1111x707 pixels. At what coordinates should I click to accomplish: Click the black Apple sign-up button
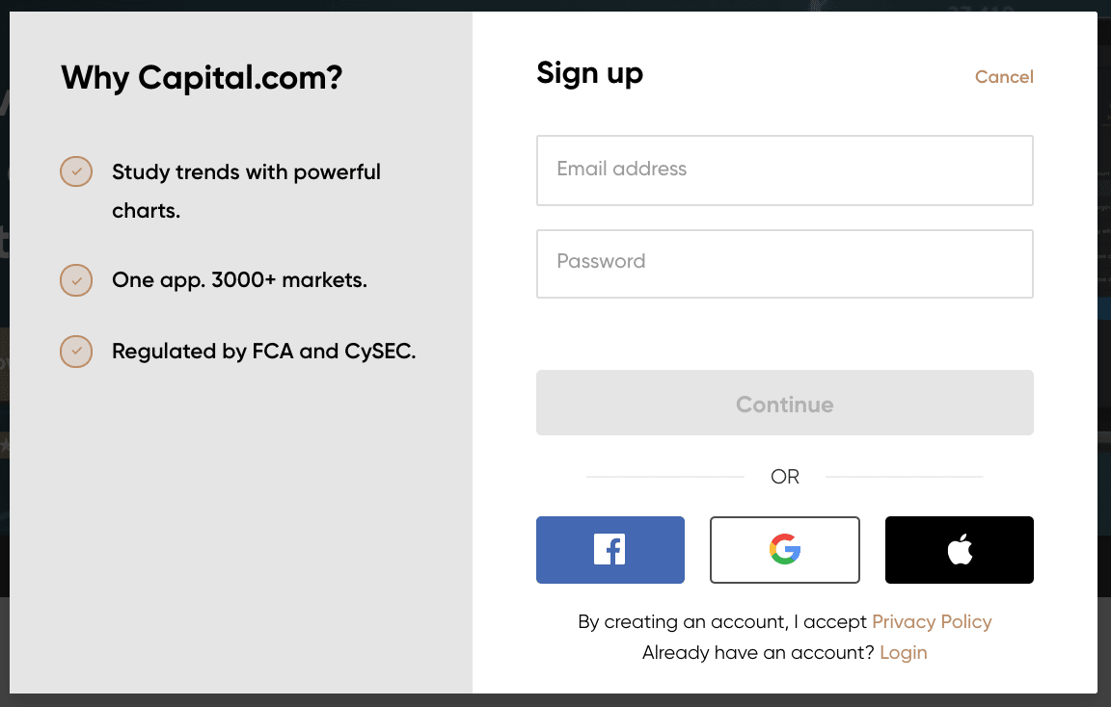point(959,549)
